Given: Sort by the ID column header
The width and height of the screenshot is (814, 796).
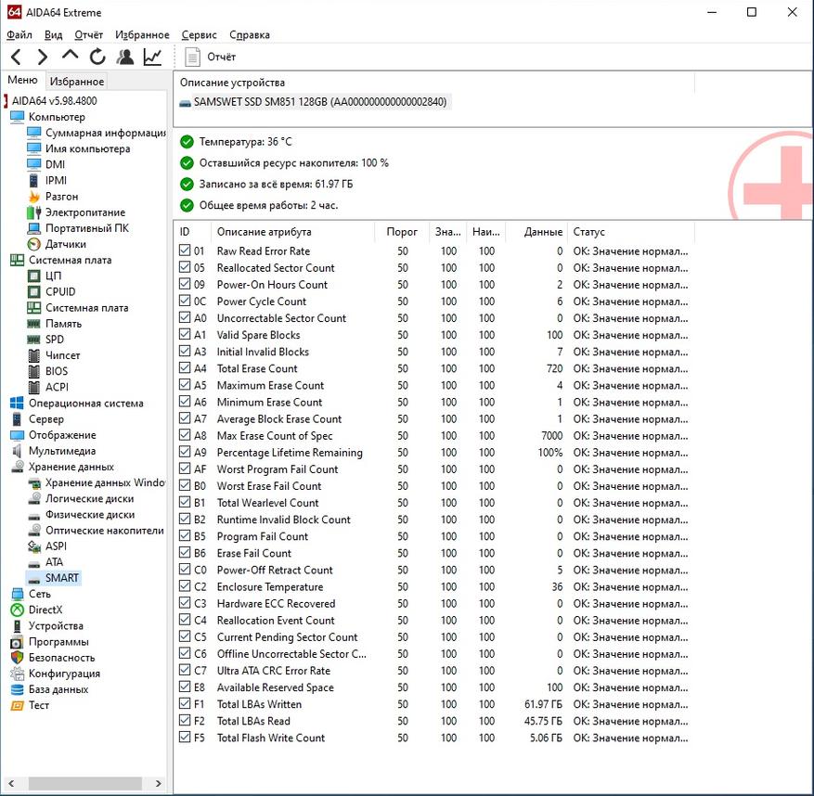Looking at the screenshot, I should click(x=192, y=231).
